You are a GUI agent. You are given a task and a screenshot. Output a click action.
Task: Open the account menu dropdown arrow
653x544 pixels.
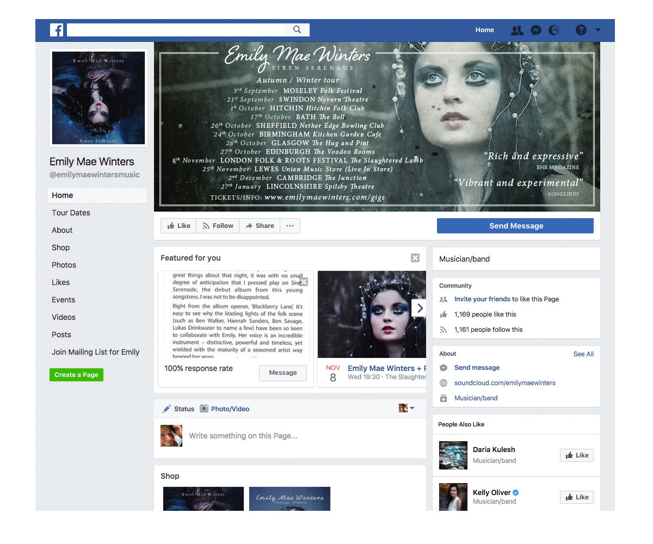(x=598, y=30)
